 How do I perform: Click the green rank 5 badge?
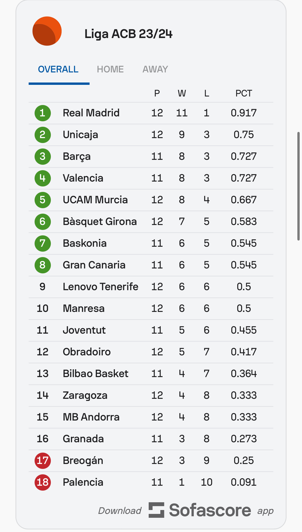pos(43,200)
